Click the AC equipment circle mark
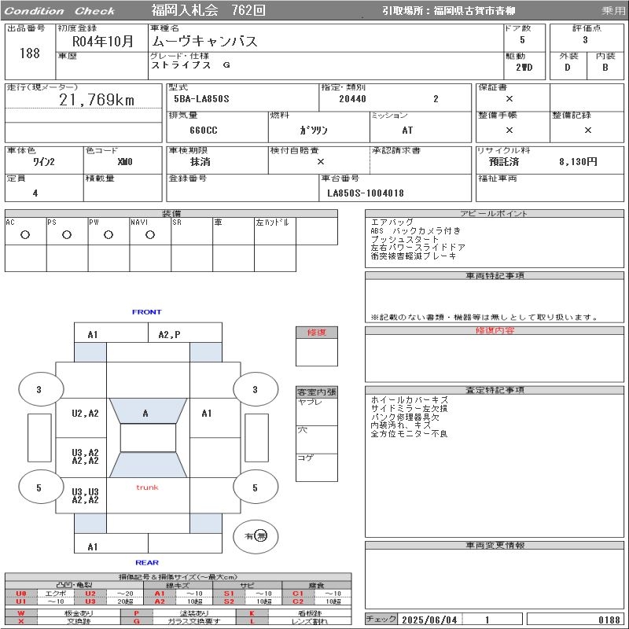 click(25, 235)
